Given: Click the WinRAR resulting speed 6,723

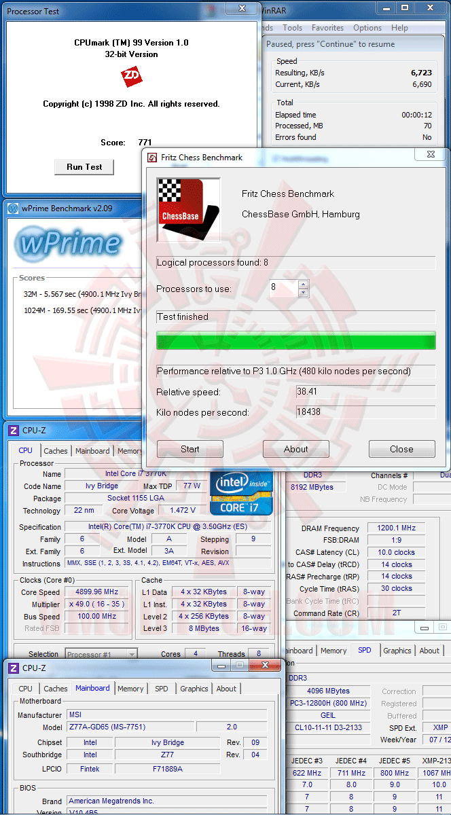Looking at the screenshot, I should click(422, 72).
